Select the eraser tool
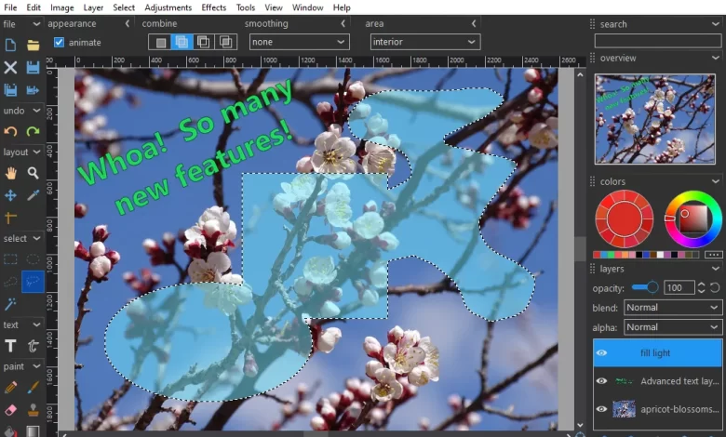Screen dimensions: 726x437 [x=10, y=410]
